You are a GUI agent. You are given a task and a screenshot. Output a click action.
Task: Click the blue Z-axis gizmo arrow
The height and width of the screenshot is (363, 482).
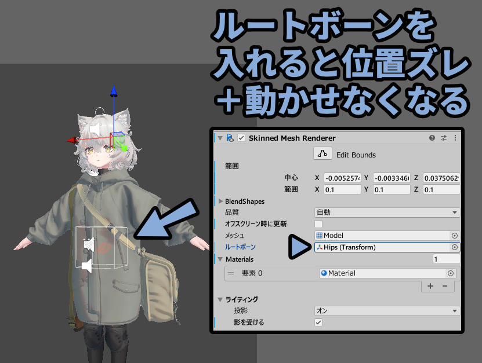coord(114,91)
